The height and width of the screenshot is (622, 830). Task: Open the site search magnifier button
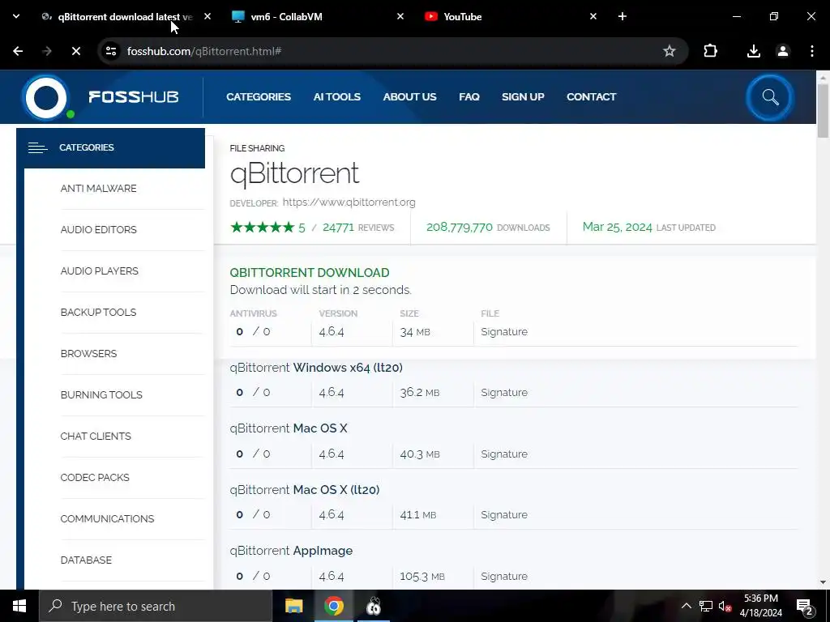770,97
